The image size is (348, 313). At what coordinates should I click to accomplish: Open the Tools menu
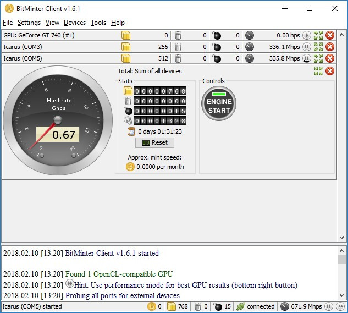point(98,23)
